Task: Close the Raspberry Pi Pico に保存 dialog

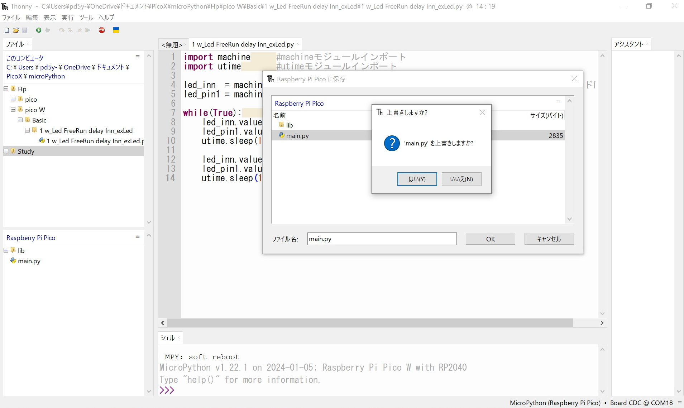Action: (574, 79)
